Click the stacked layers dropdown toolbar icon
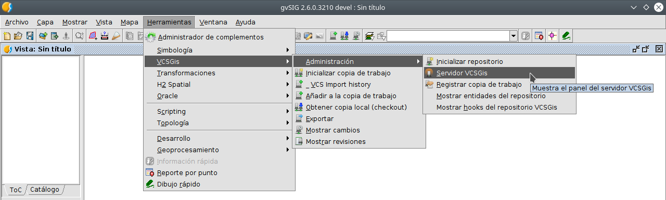Viewport: 666px width, 200px height. pos(369,36)
